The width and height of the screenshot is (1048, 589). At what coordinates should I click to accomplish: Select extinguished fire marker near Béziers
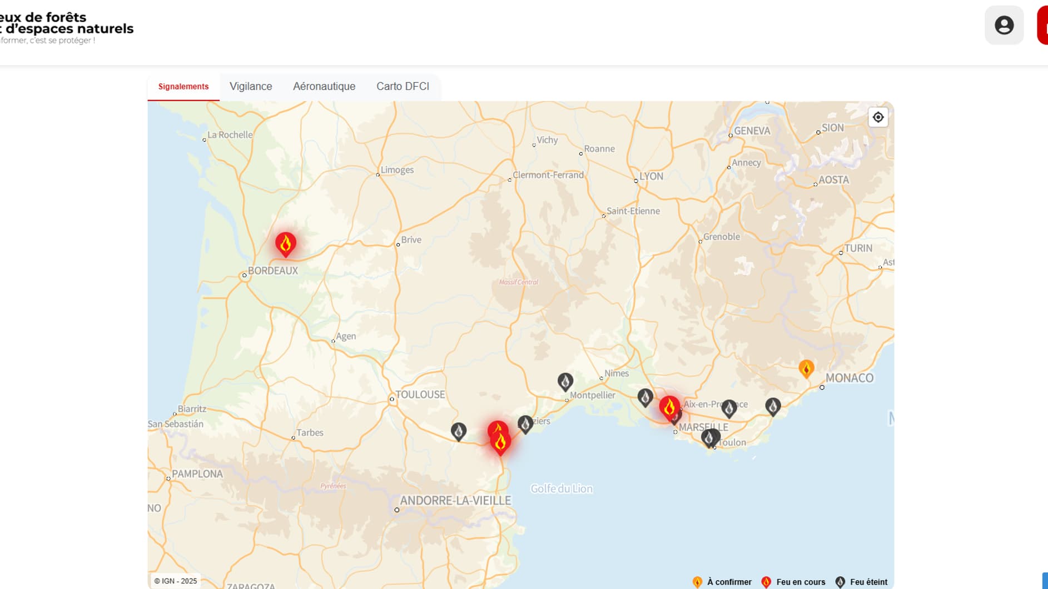click(525, 424)
